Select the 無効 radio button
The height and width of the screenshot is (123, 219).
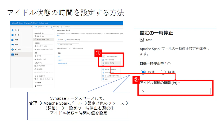point(163,72)
